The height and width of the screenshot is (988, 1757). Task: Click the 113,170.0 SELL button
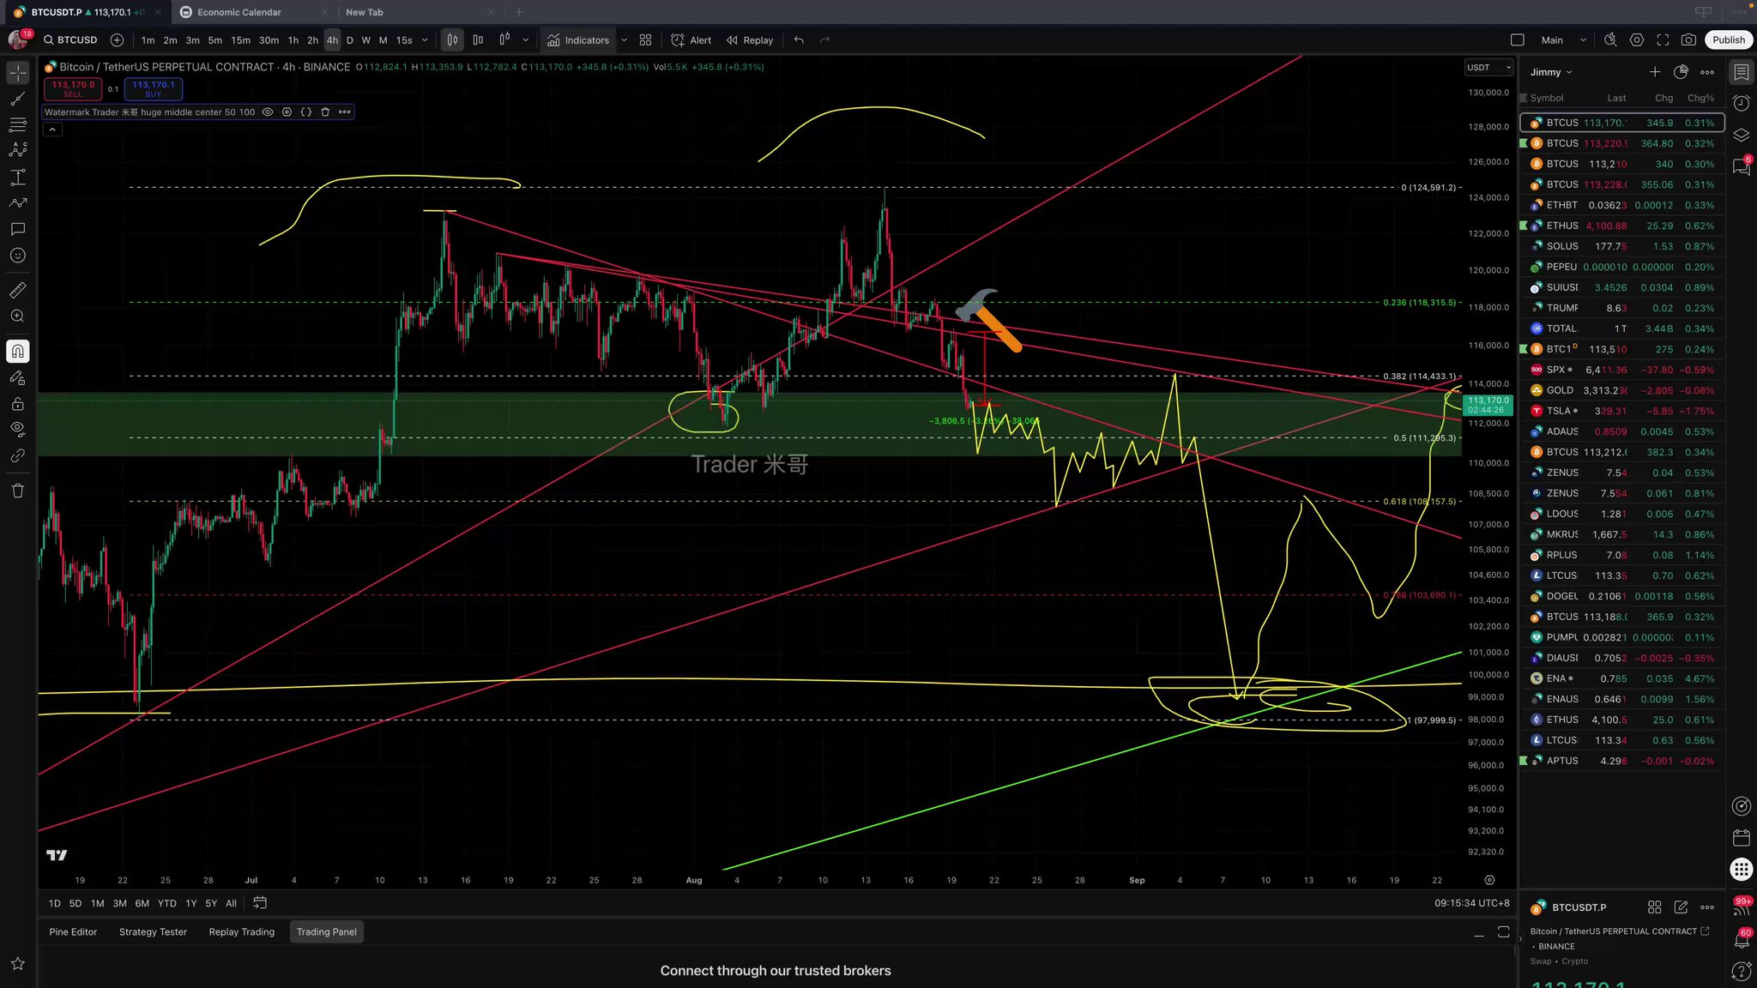tap(73, 88)
